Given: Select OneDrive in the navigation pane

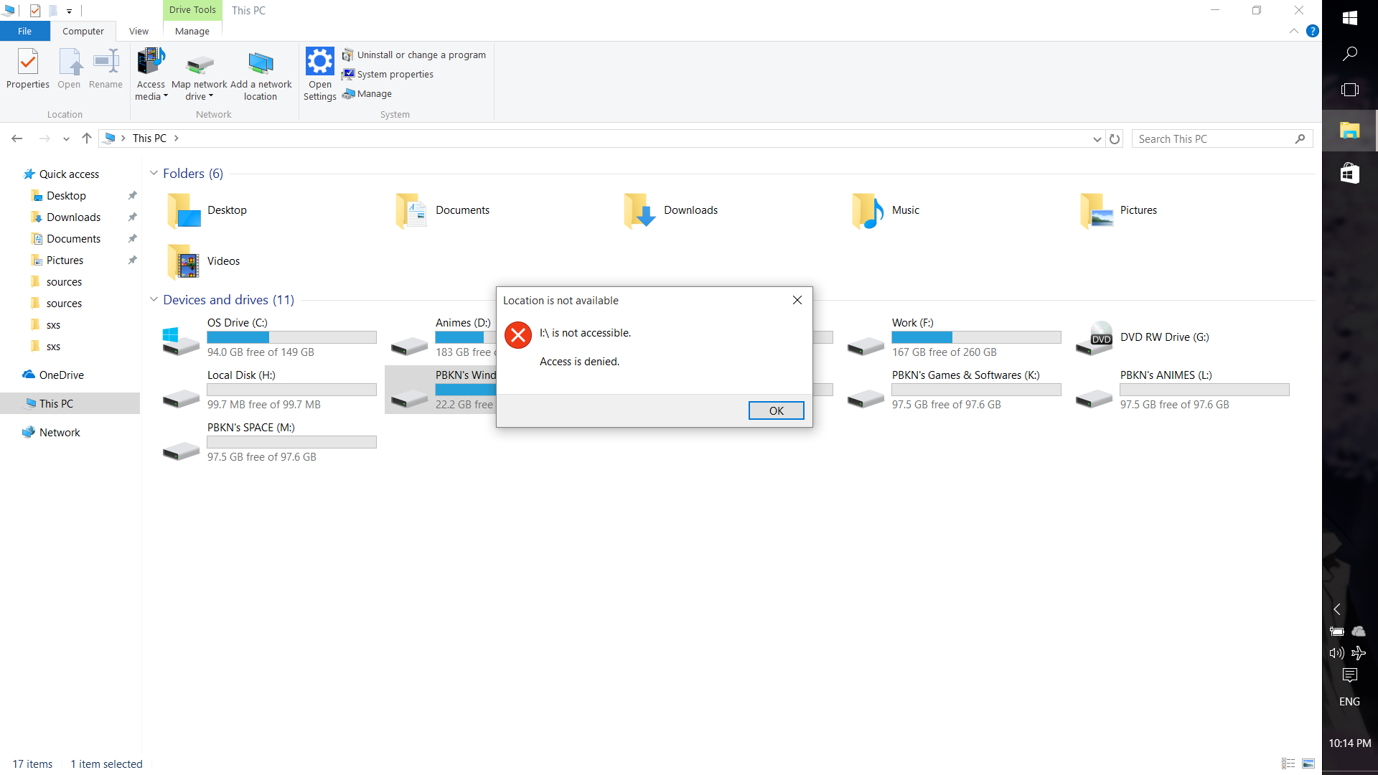Looking at the screenshot, I should tap(61, 375).
